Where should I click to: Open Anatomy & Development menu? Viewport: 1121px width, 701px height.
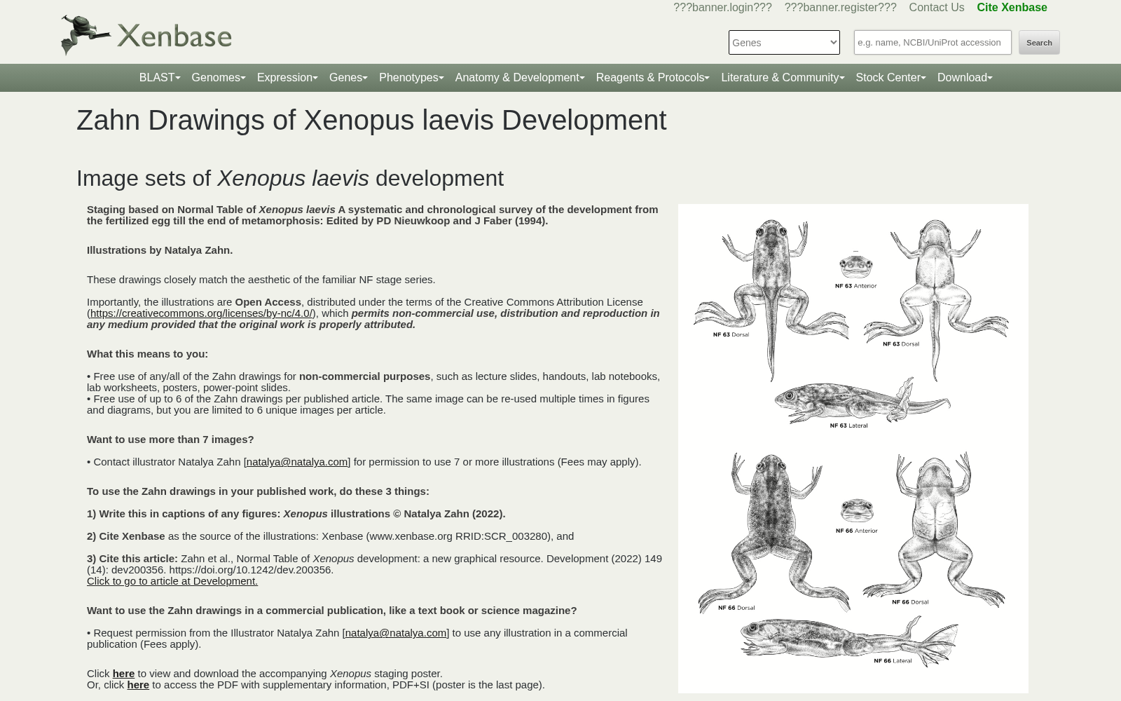pos(519,77)
